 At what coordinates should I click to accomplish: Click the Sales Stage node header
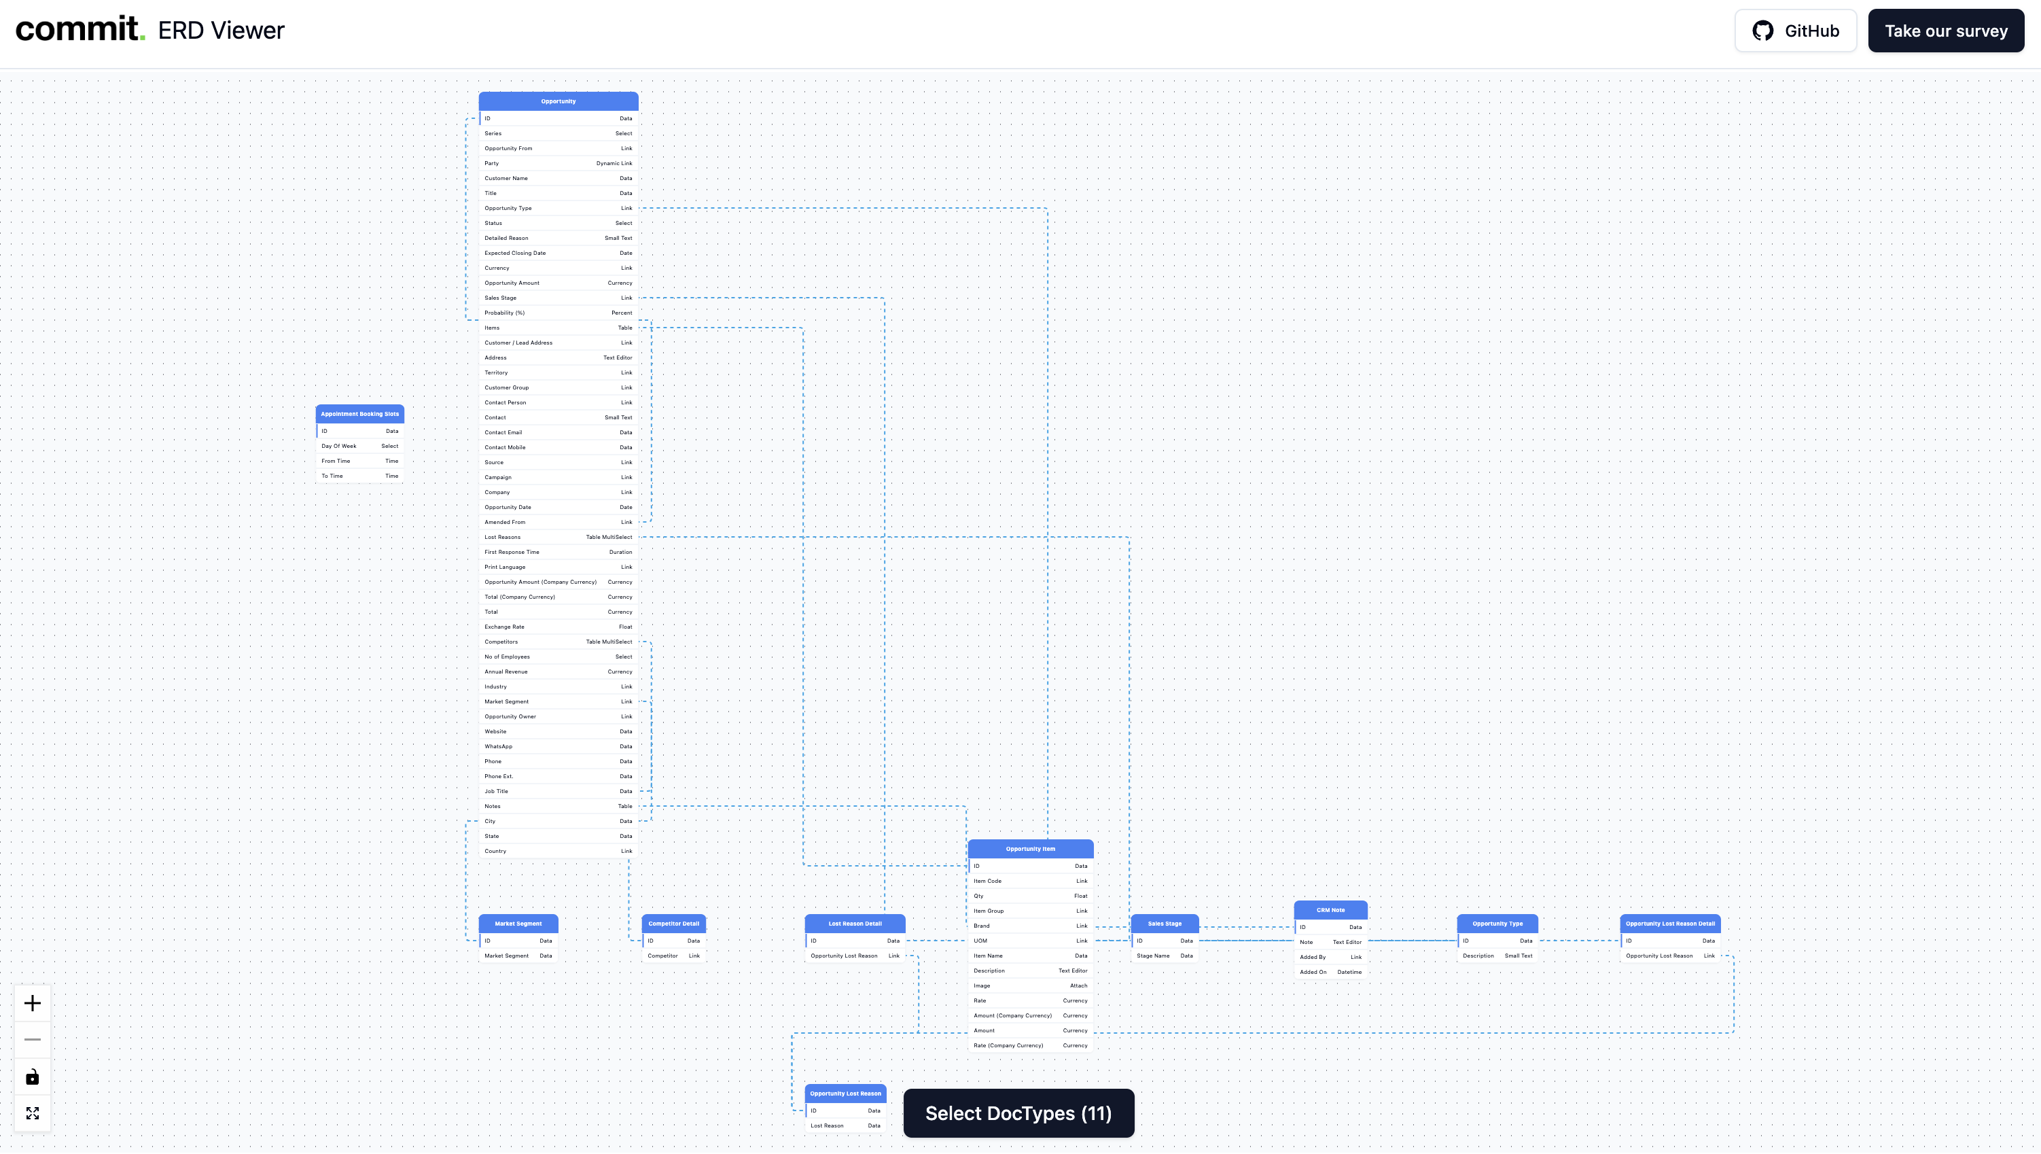(1164, 924)
